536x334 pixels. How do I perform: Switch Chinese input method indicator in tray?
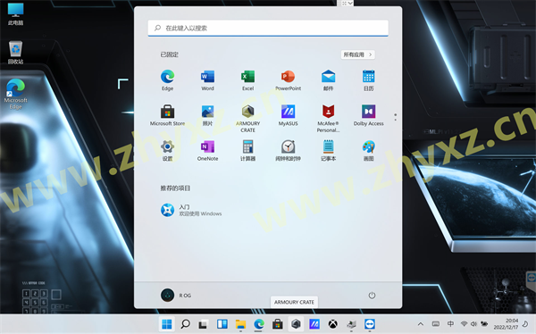(x=450, y=324)
